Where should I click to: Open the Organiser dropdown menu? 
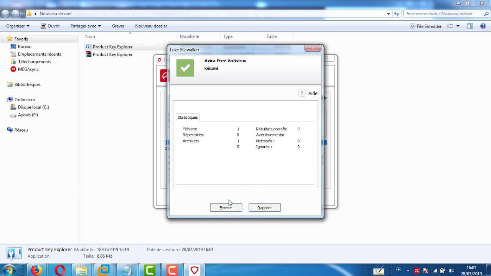click(x=18, y=26)
